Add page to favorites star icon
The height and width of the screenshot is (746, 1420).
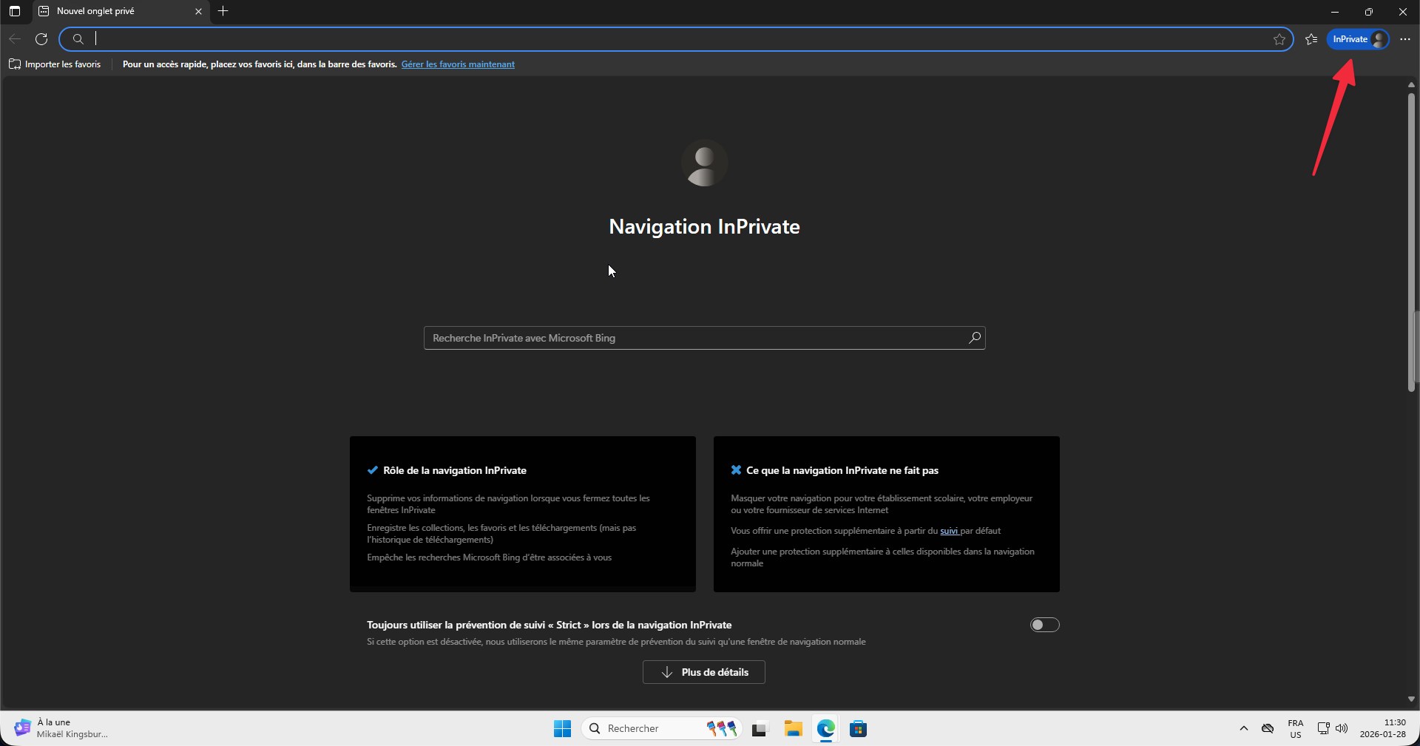pos(1279,39)
